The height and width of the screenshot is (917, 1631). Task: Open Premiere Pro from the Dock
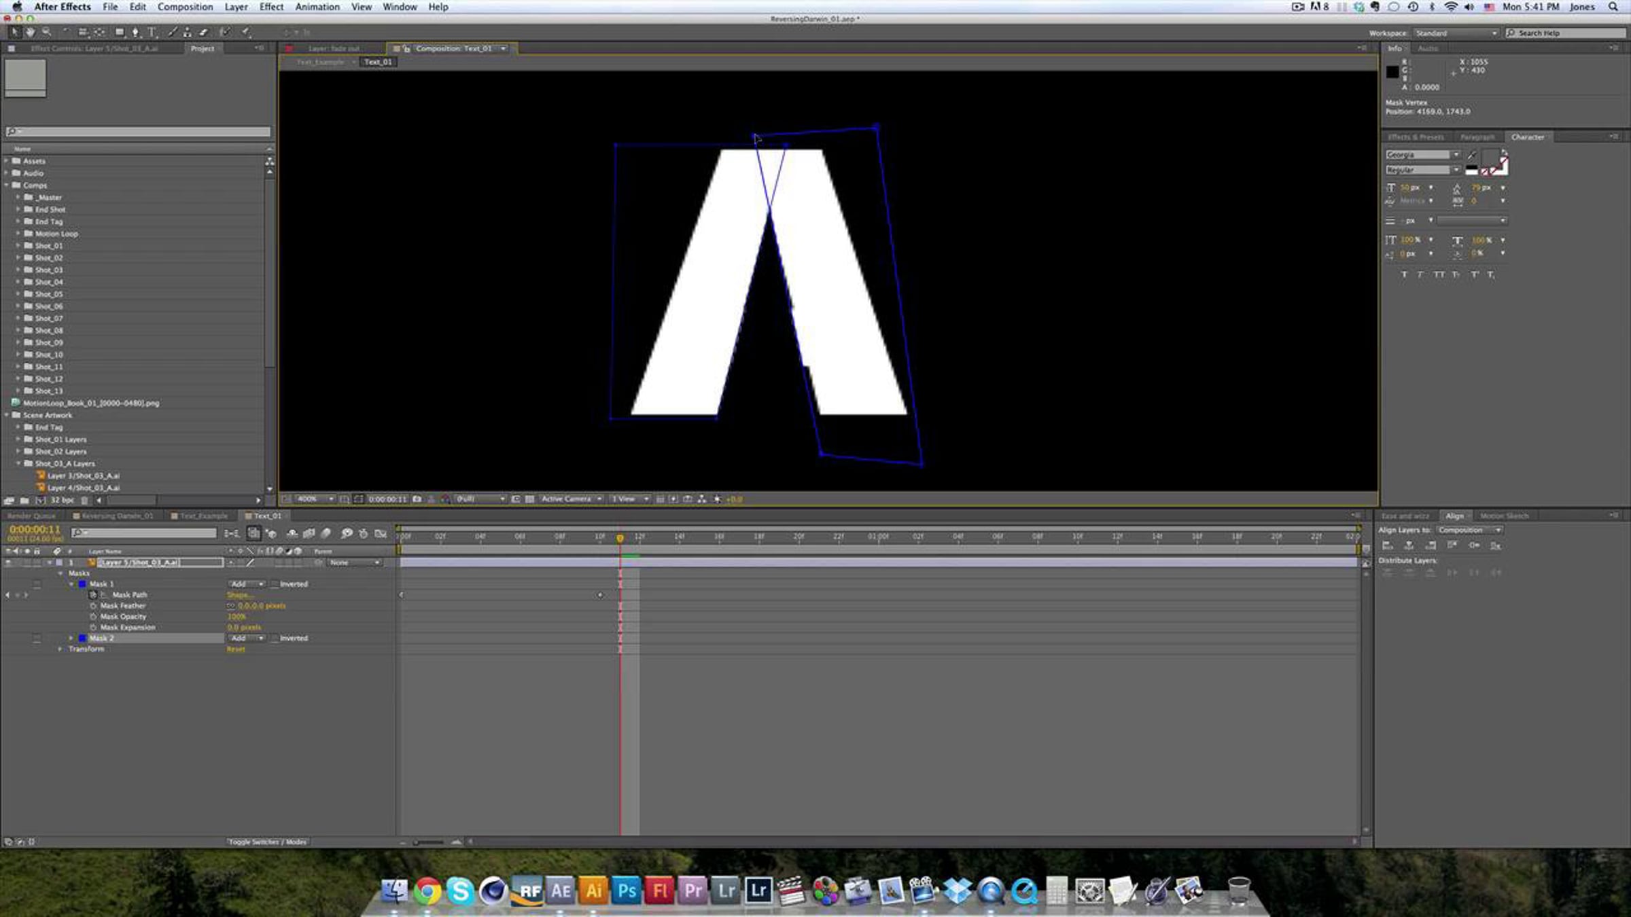pos(692,891)
